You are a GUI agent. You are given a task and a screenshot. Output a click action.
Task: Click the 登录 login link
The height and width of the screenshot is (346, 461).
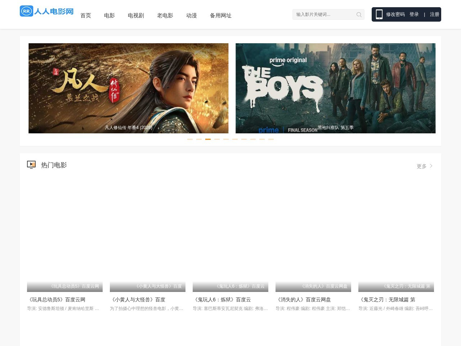tap(414, 14)
